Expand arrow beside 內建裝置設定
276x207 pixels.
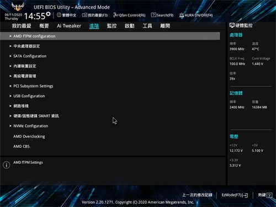click(x=10, y=66)
